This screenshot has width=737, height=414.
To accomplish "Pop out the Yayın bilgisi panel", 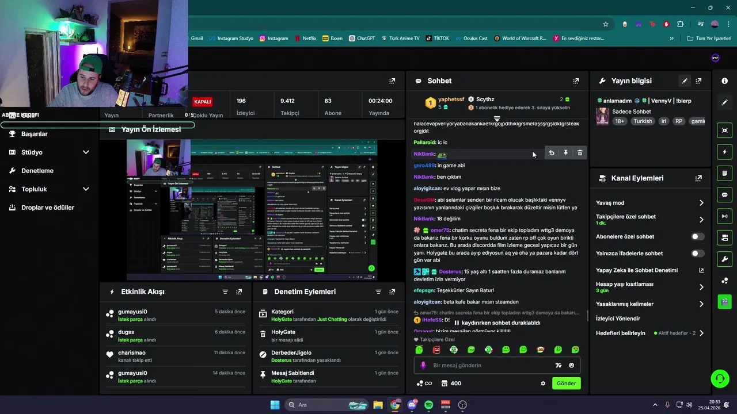I will pyautogui.click(x=698, y=81).
